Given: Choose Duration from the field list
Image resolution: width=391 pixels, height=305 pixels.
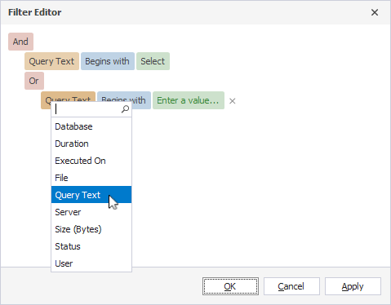Looking at the screenshot, I should 91,144.
